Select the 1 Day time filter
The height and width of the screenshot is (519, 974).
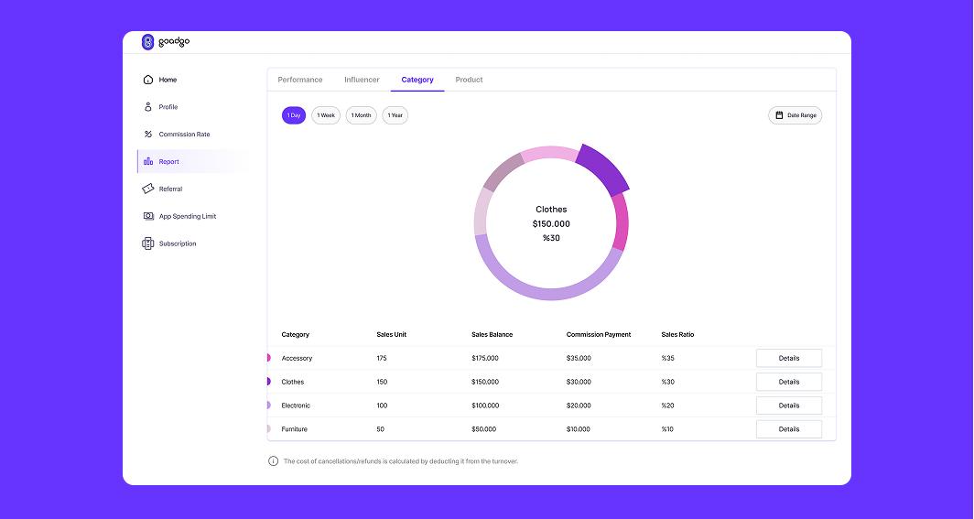point(294,115)
